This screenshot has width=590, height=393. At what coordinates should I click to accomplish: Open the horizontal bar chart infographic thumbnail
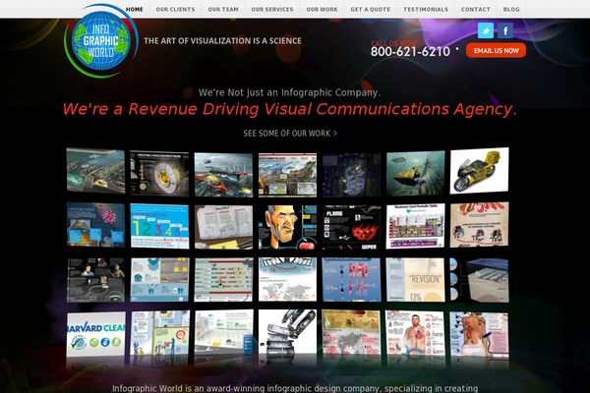223,279
